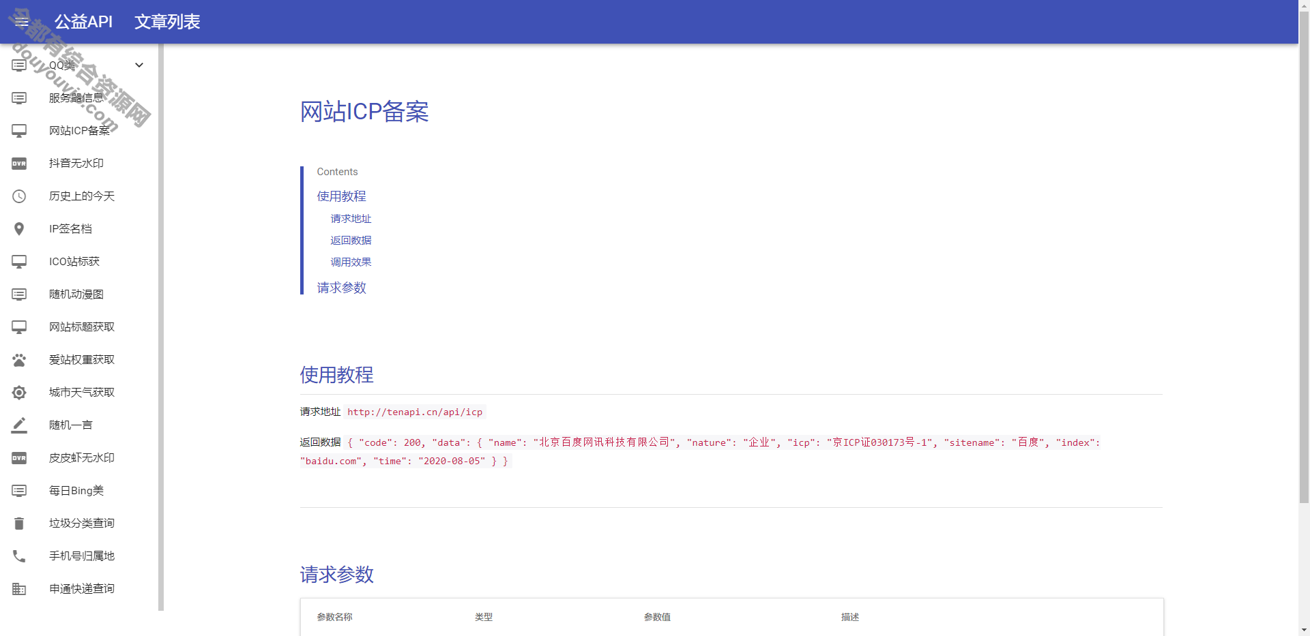Select 爱站权重获取 in the sidebar
Viewport: 1310px width, 636px height.
(82, 360)
